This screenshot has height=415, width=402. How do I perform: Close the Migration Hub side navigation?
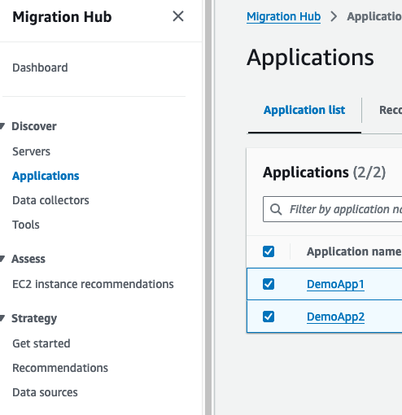(x=178, y=16)
